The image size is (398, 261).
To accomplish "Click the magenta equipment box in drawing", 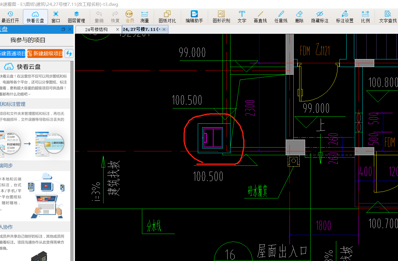I will click(213, 138).
